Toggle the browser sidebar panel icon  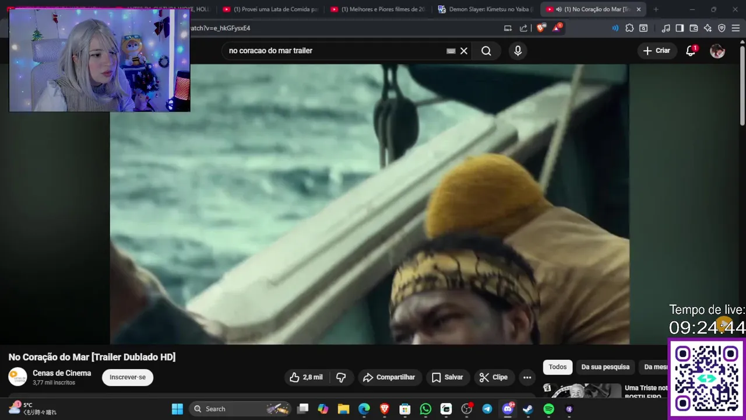pyautogui.click(x=680, y=28)
